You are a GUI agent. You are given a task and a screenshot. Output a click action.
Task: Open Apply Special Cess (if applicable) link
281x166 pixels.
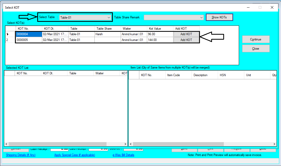74,155
